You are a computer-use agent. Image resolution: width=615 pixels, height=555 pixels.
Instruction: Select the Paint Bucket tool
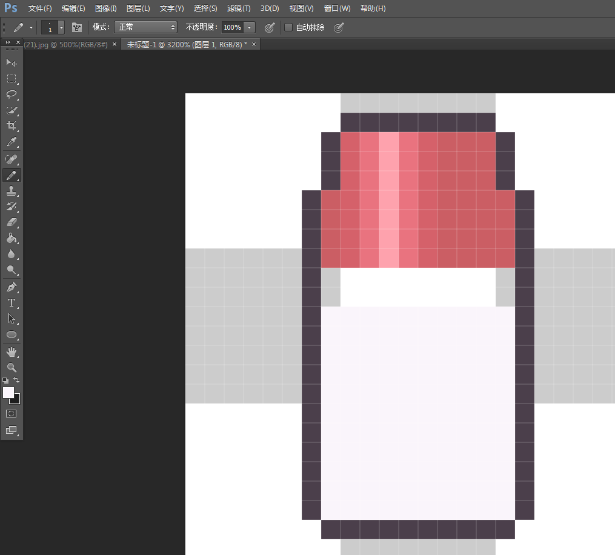click(12, 238)
